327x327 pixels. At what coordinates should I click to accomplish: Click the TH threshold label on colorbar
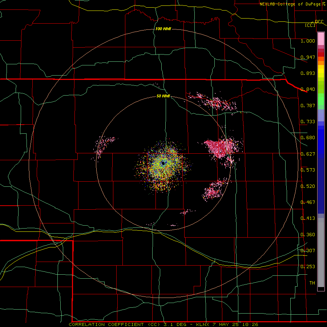coord(312,283)
